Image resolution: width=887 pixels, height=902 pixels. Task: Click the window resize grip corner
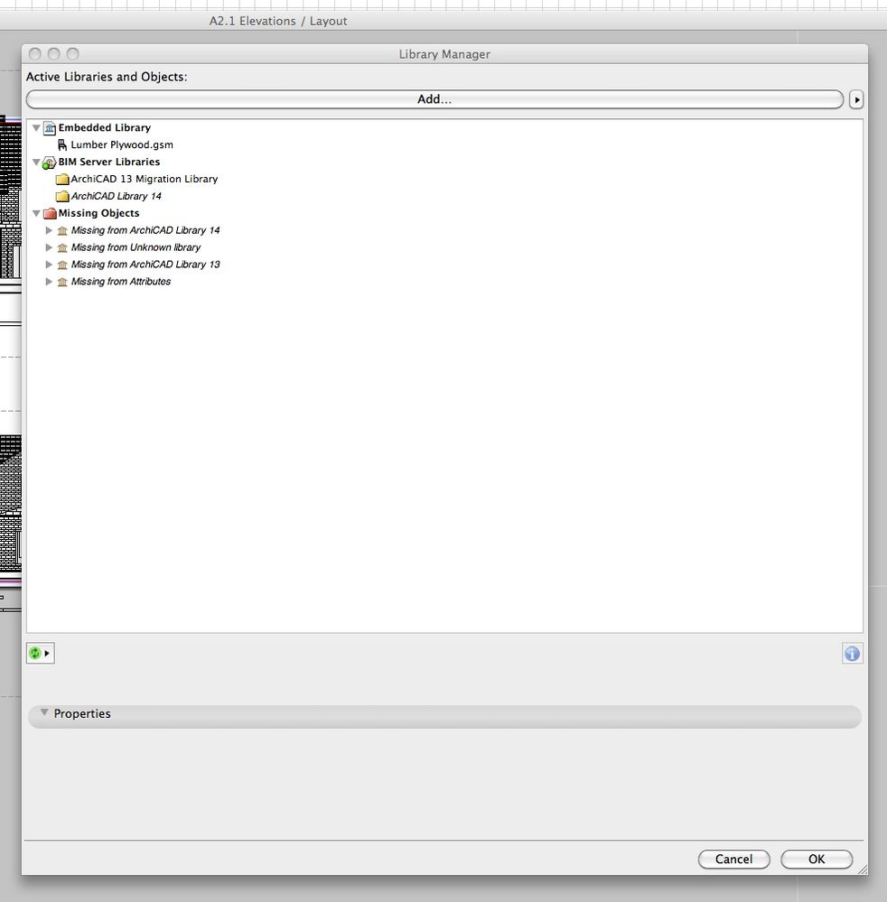click(x=862, y=869)
